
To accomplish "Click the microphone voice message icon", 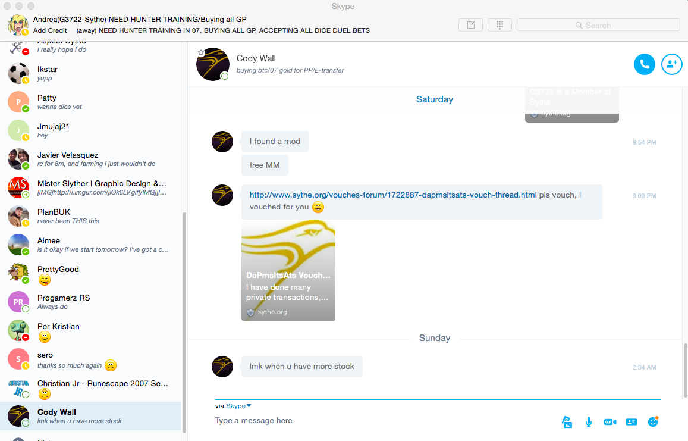I will click(589, 422).
